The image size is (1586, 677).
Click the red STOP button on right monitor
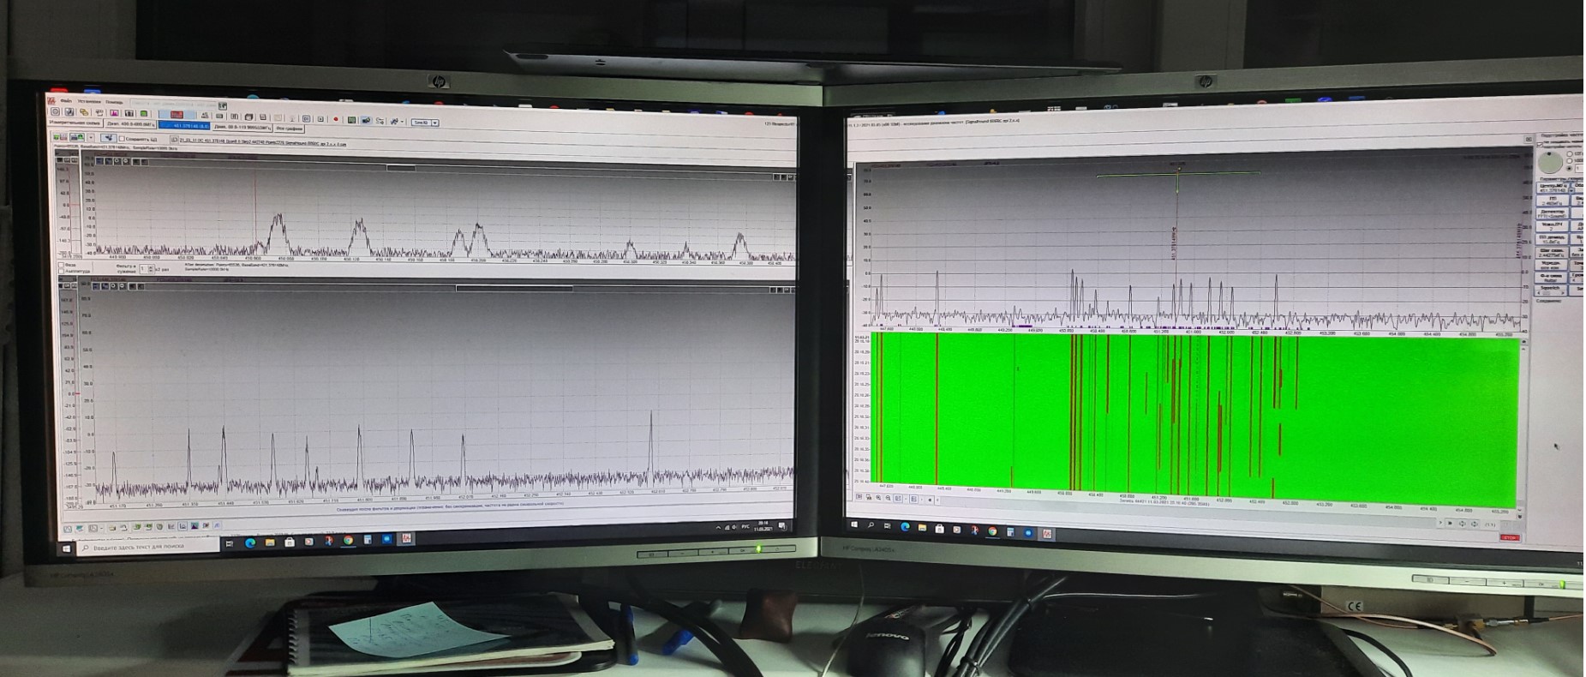1510,537
